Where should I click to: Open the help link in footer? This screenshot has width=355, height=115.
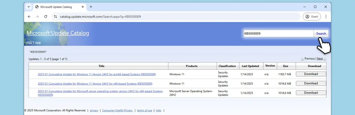pos(158,110)
